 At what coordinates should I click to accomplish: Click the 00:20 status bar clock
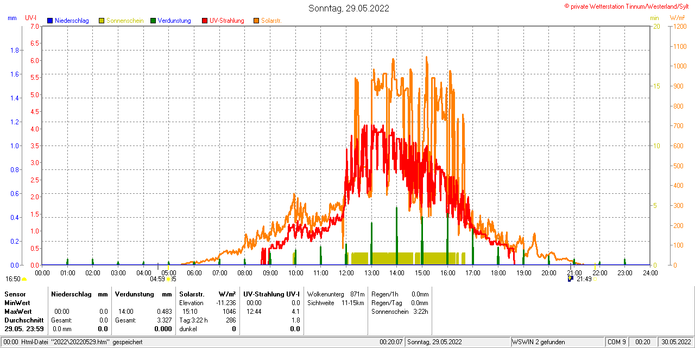click(x=643, y=342)
